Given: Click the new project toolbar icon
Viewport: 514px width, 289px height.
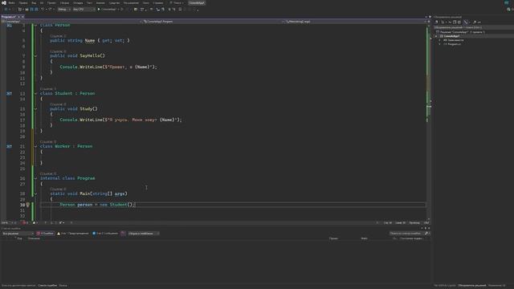Looking at the screenshot, I should [x=20, y=10].
